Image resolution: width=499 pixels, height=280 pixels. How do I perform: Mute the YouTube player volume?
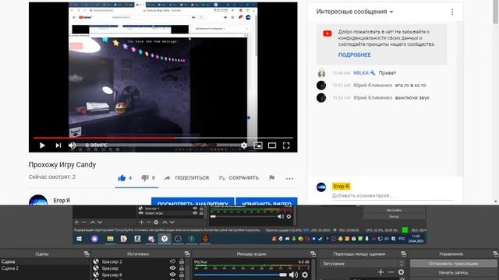73,145
